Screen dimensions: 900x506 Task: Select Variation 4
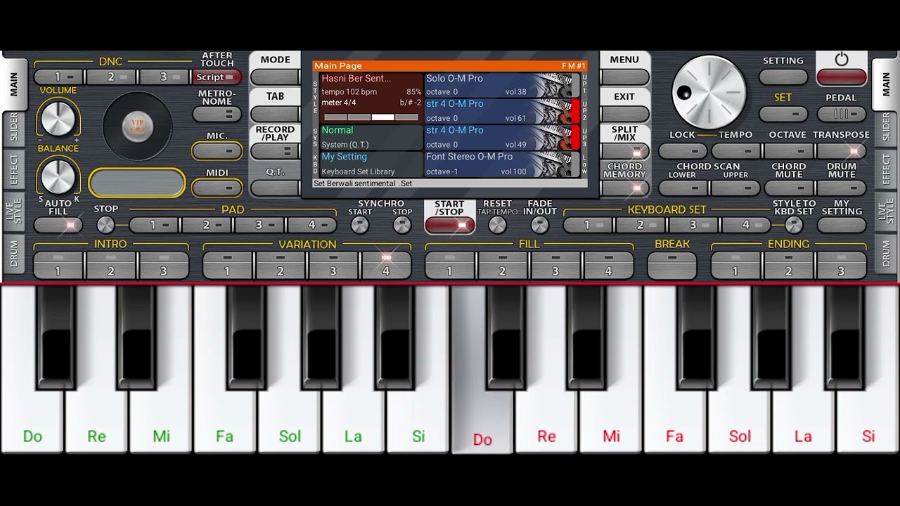pos(386,266)
